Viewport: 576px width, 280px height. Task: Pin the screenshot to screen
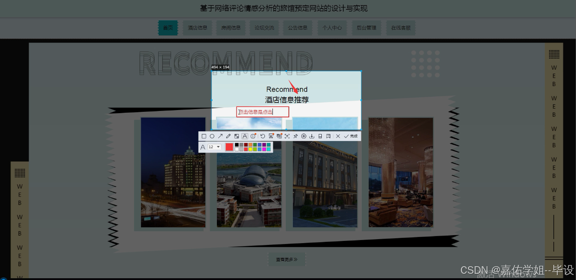[x=296, y=136]
